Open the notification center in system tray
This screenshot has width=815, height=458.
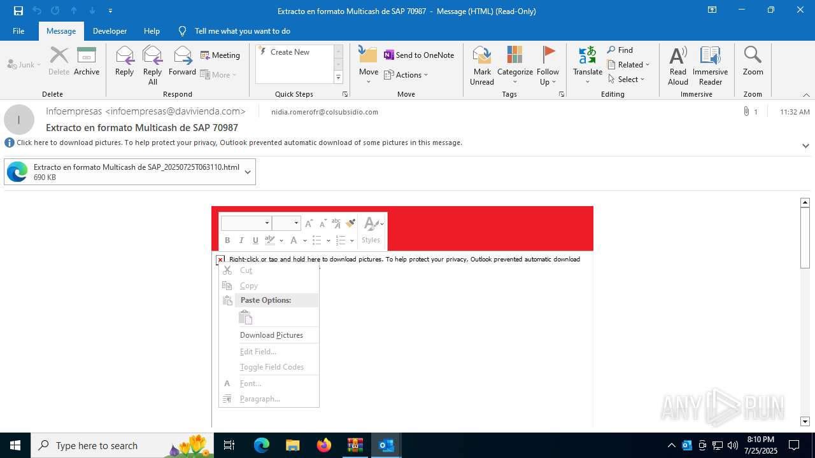pyautogui.click(x=794, y=445)
